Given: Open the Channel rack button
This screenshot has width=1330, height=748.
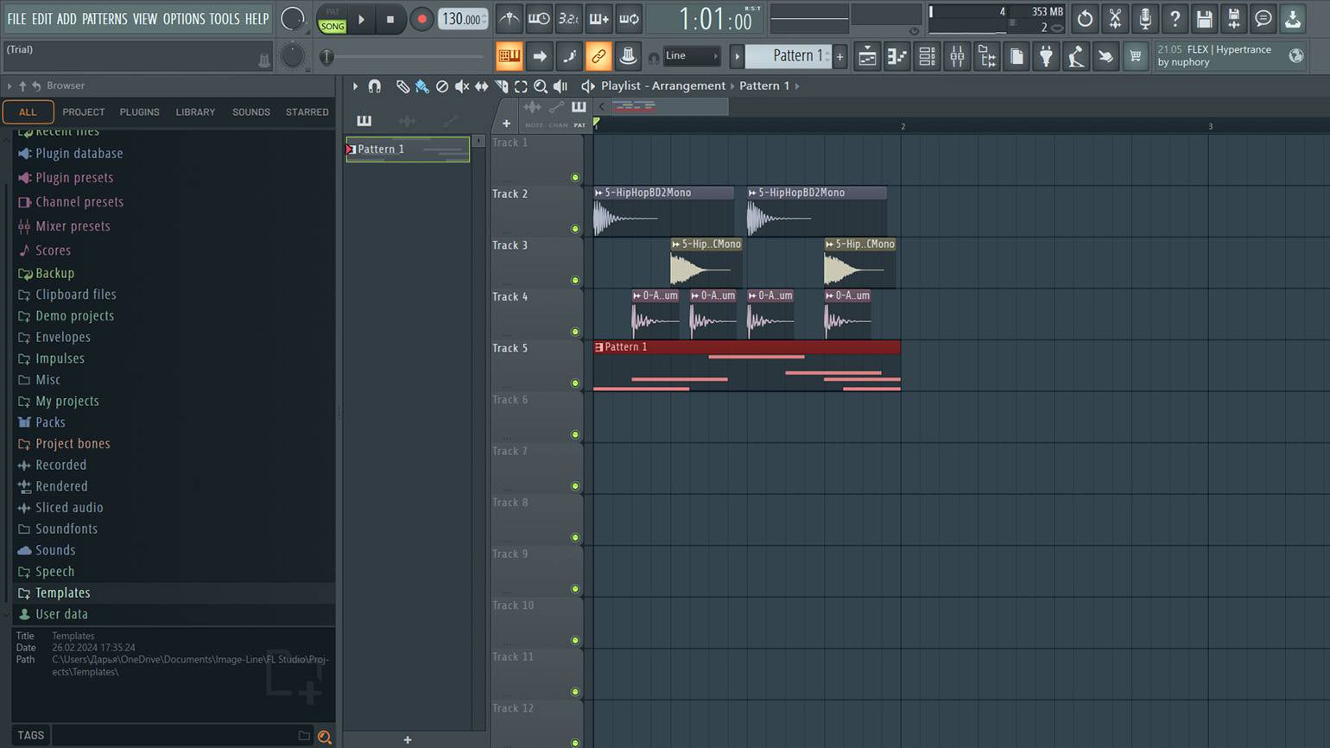Looking at the screenshot, I should (927, 57).
